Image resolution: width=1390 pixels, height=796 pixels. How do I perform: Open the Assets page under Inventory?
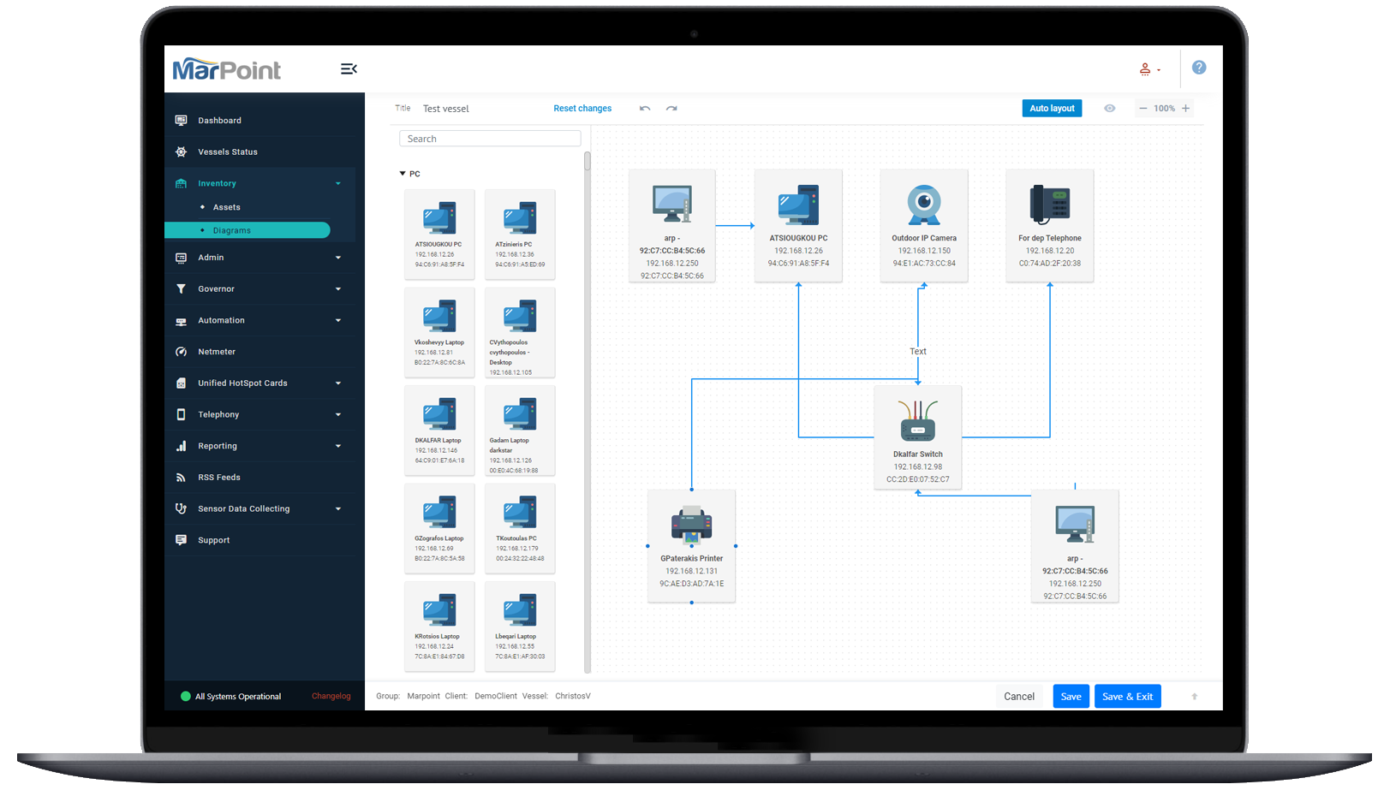tap(226, 206)
